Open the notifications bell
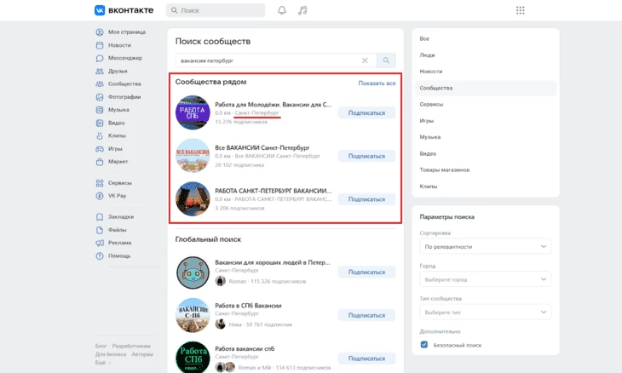This screenshot has height=373, width=622. (282, 10)
